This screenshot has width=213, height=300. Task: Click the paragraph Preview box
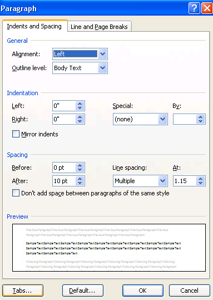click(109, 248)
